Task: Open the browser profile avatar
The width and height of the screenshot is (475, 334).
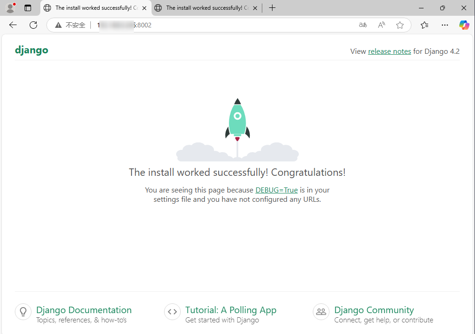Action: click(10, 8)
